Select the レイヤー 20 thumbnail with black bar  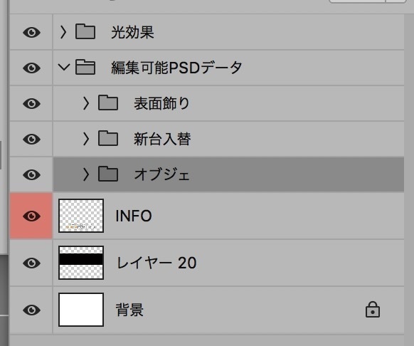pos(81,263)
